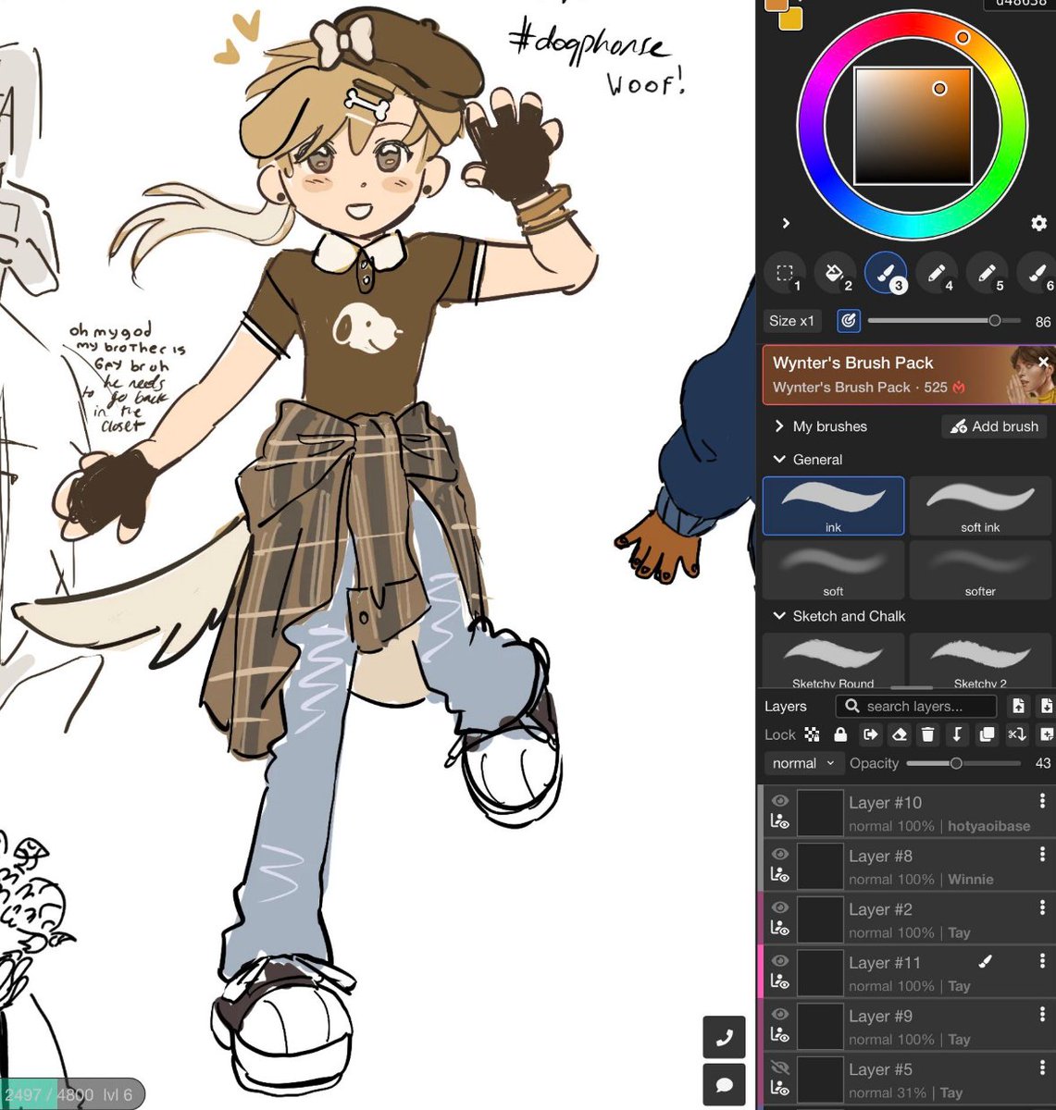Toggle lock transparency checkerboard icon

812,734
